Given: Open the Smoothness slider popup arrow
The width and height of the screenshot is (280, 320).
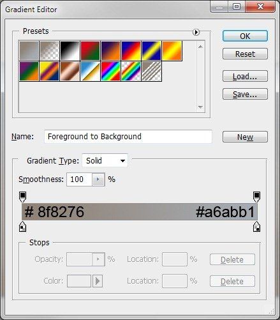Looking at the screenshot, I should 98,179.
